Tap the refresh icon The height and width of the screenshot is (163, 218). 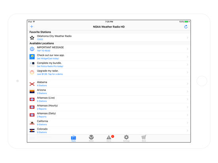click(x=186, y=27)
